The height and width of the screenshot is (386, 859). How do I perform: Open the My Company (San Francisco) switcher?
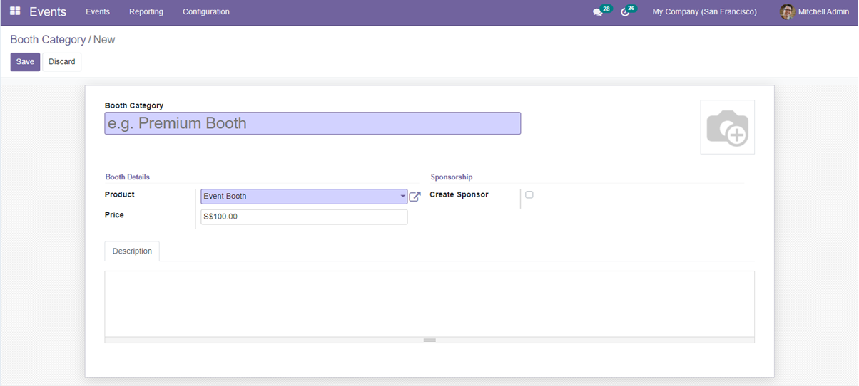pyautogui.click(x=704, y=11)
